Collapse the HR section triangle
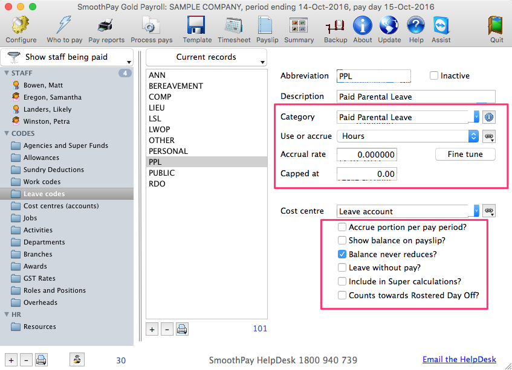The width and height of the screenshot is (512, 370). tap(6, 314)
